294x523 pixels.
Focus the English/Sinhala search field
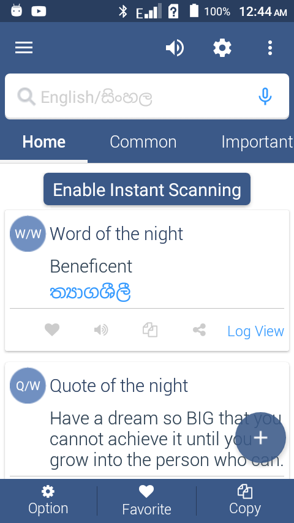(x=147, y=96)
